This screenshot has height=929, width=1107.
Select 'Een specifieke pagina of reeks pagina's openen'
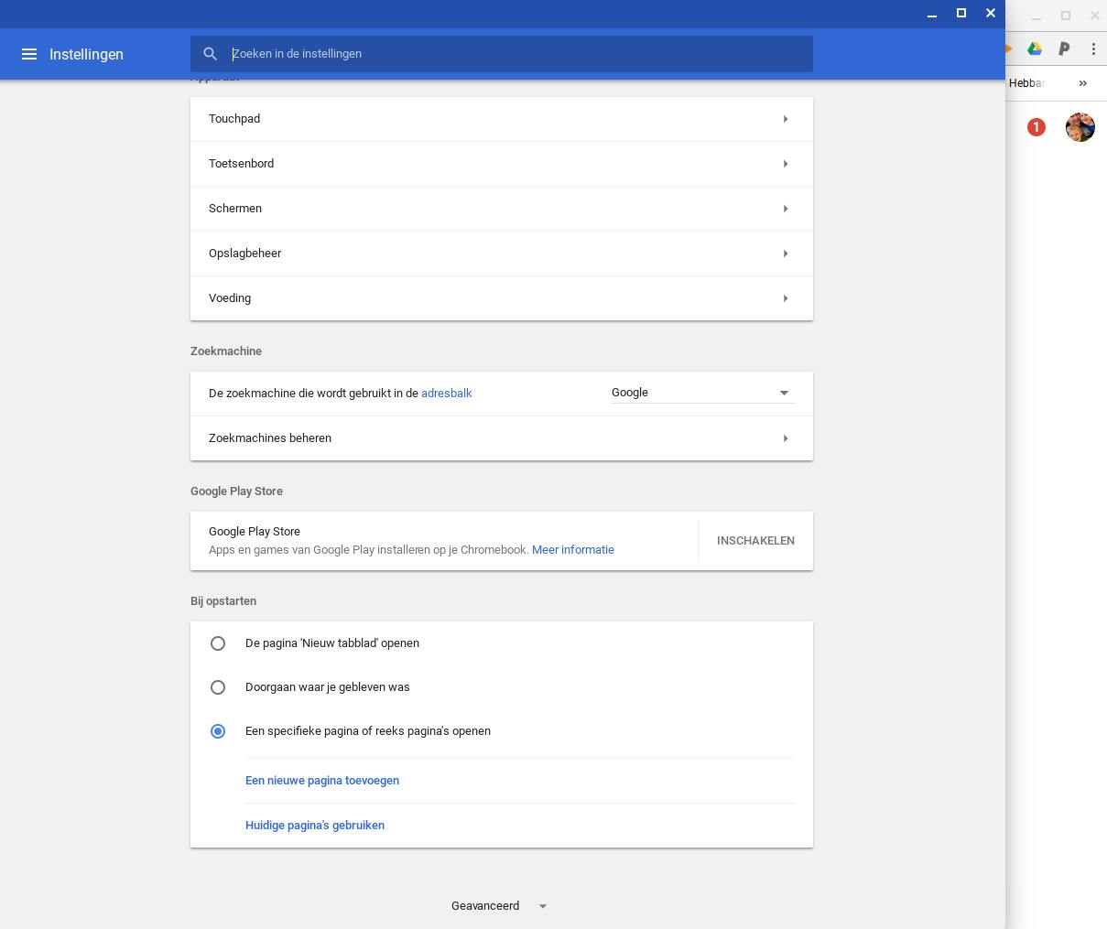click(x=218, y=731)
